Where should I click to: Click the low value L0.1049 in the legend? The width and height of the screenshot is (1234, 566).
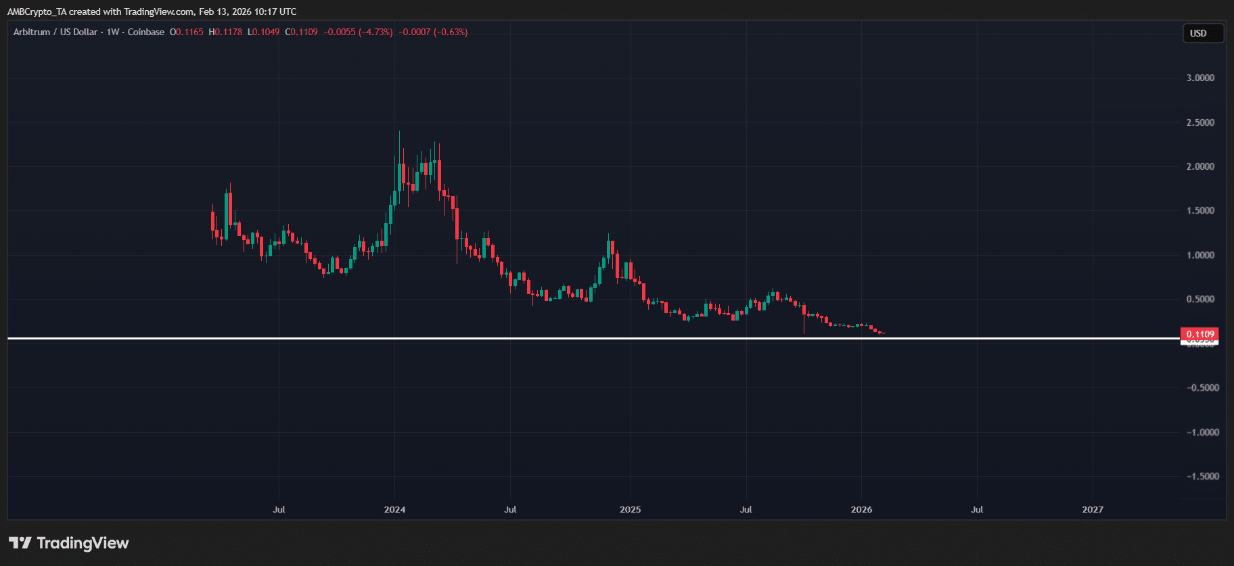coord(263,32)
